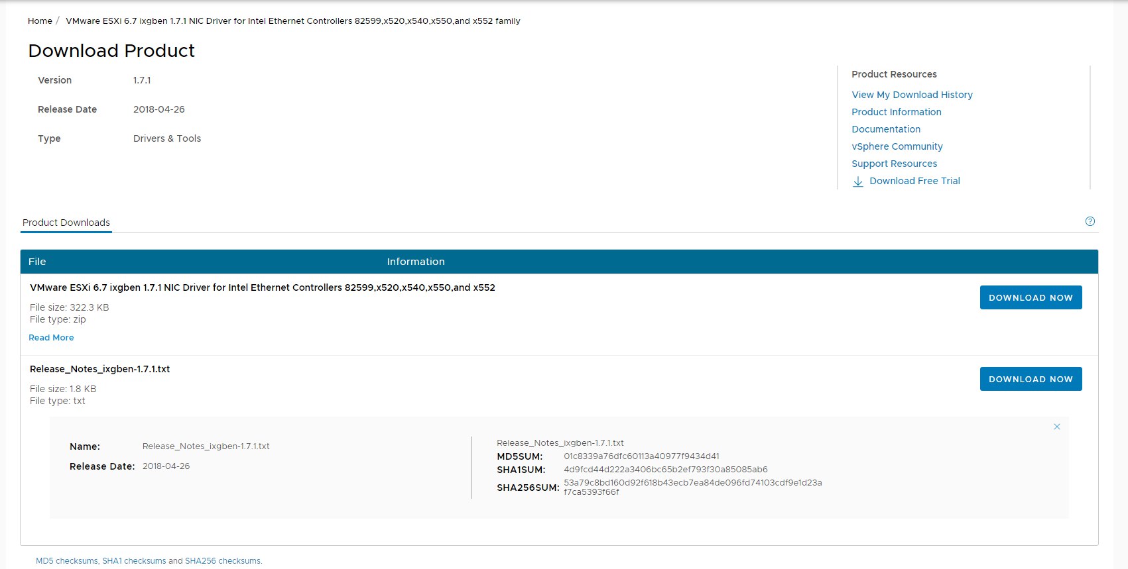This screenshot has width=1128, height=569.
Task: Open the MD5 checksums link
Action: [x=67, y=561]
